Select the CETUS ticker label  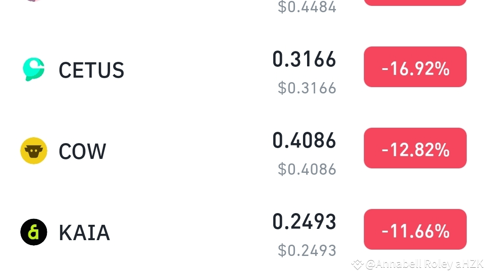click(x=91, y=70)
